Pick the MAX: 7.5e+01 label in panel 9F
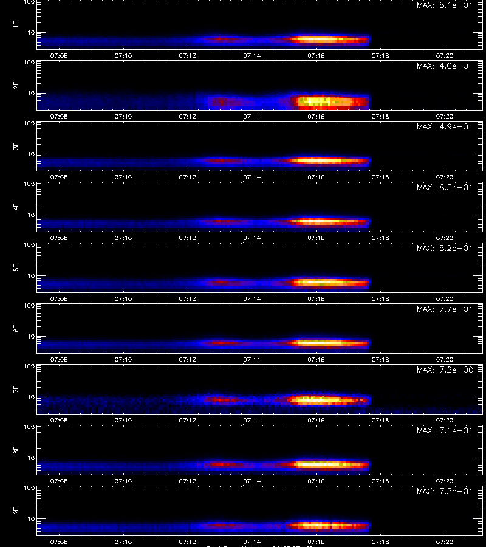This screenshot has height=547, width=486. point(445,491)
